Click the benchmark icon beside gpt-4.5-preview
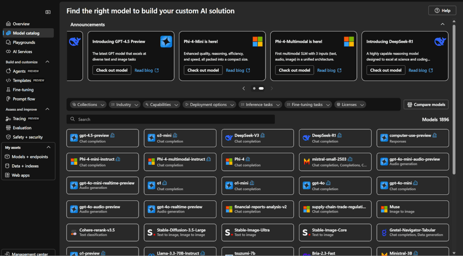Screen dimensions: 463x256 [113, 135]
